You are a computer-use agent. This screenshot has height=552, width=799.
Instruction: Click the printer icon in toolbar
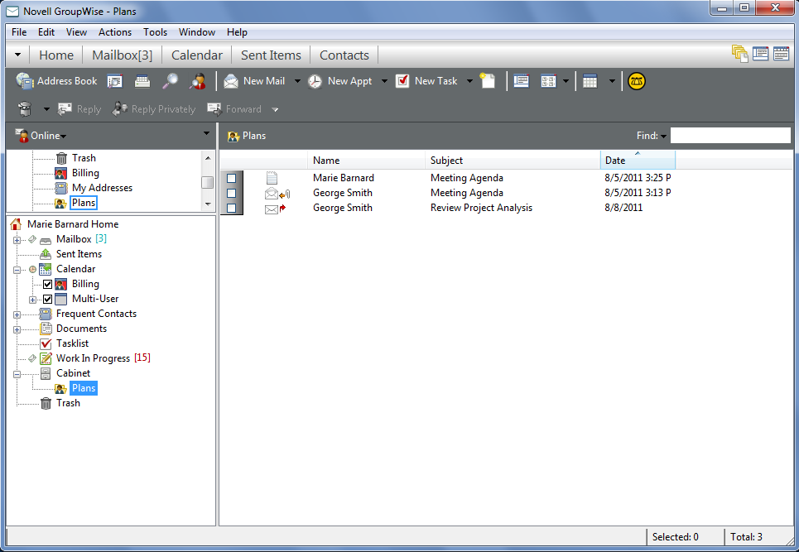click(x=142, y=81)
